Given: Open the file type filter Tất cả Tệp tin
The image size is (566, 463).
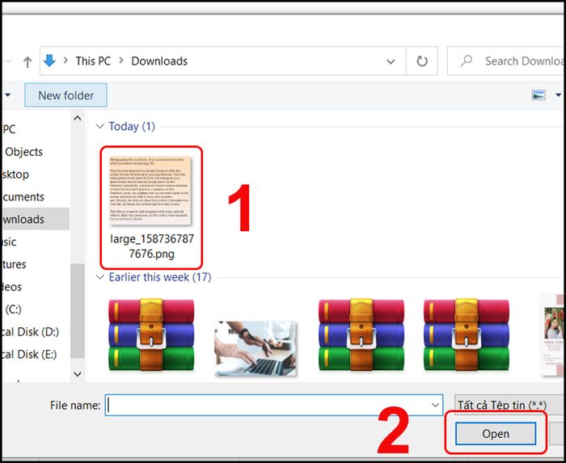Looking at the screenshot, I should 510,405.
